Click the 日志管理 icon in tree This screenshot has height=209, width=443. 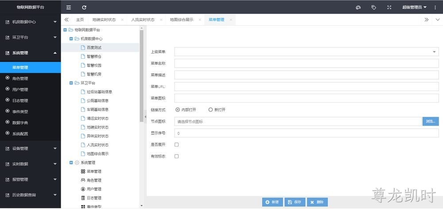[83, 198]
